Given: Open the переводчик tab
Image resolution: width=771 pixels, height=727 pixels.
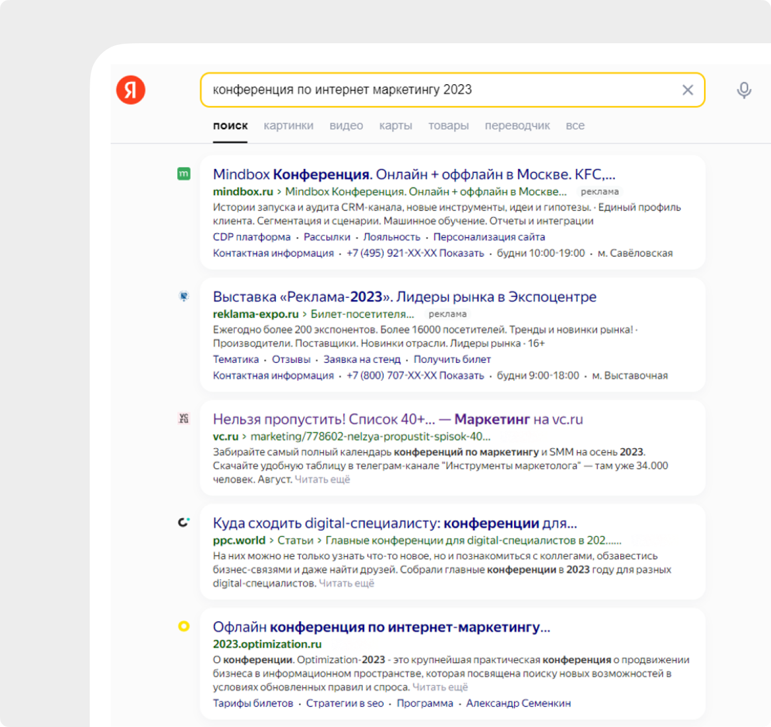Looking at the screenshot, I should pos(517,126).
